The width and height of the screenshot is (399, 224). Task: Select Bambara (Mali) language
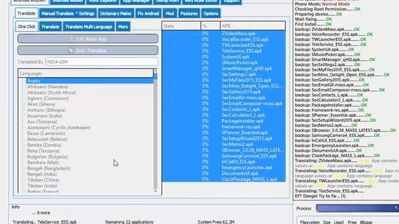pos(43,162)
